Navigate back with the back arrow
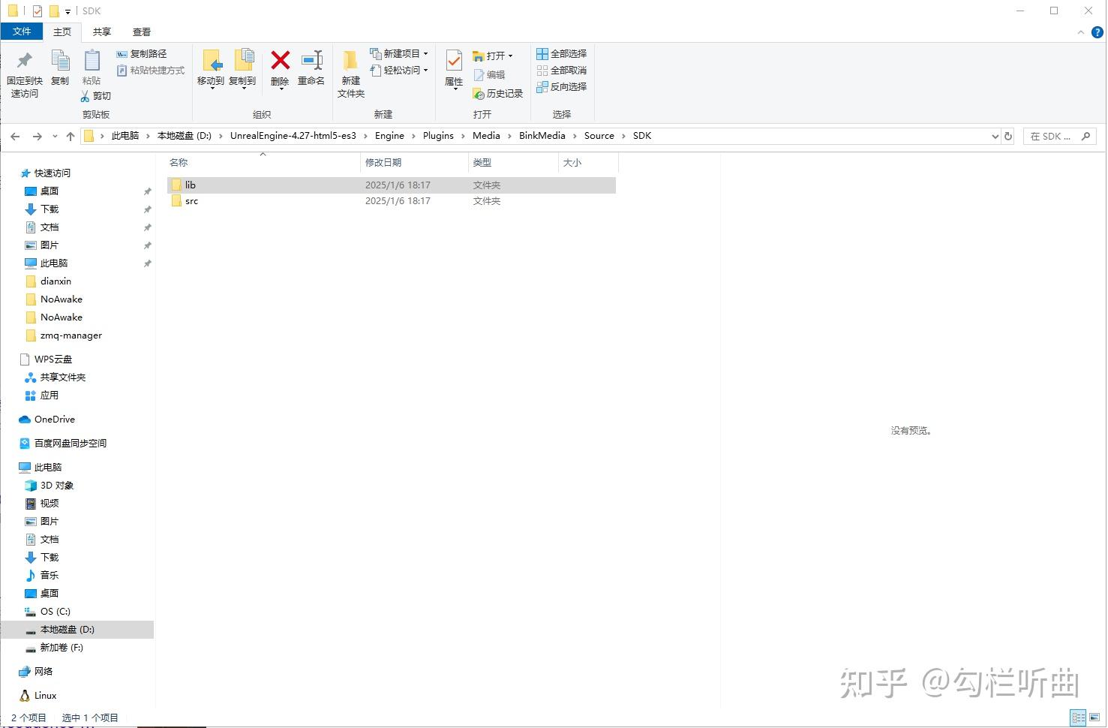 pos(15,136)
